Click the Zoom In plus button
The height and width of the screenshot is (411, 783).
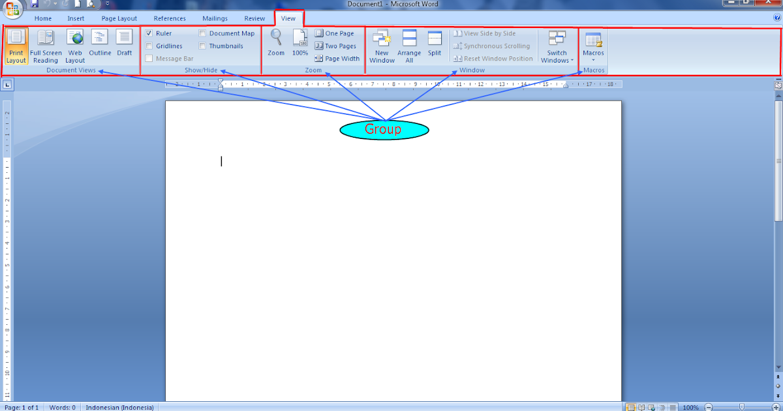pyautogui.click(x=776, y=407)
